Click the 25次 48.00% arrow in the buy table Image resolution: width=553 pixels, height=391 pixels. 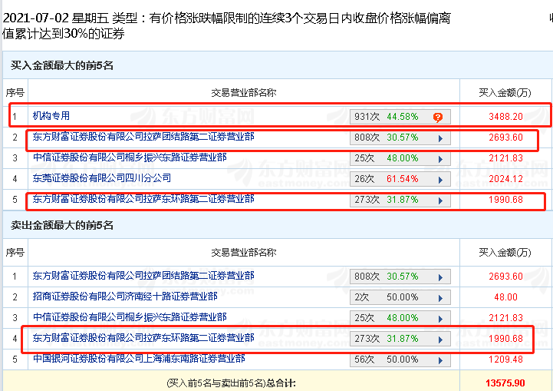(440, 158)
